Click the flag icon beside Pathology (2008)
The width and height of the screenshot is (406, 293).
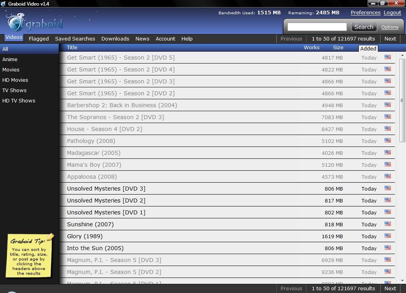[x=388, y=141]
